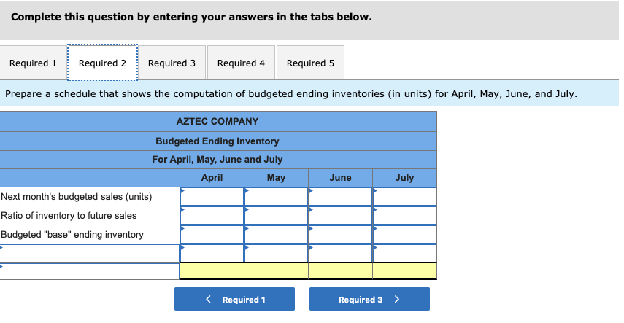Click the Required 2 tab
The width and height of the screenshot is (624, 323).
click(x=102, y=63)
